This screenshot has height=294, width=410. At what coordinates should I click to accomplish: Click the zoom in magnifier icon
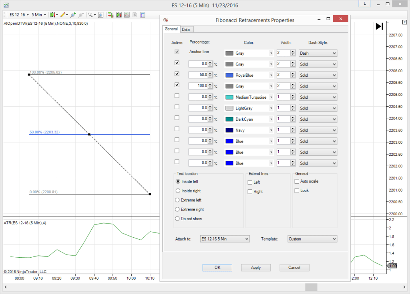click(73, 15)
